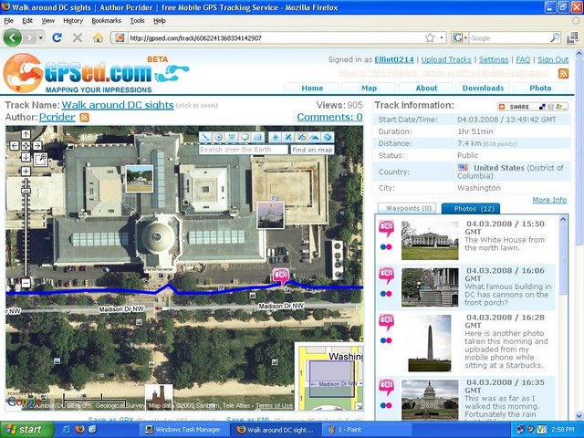Click the pink camera icon for 15:50 photo
This screenshot has height=438, width=584.
coord(387,228)
